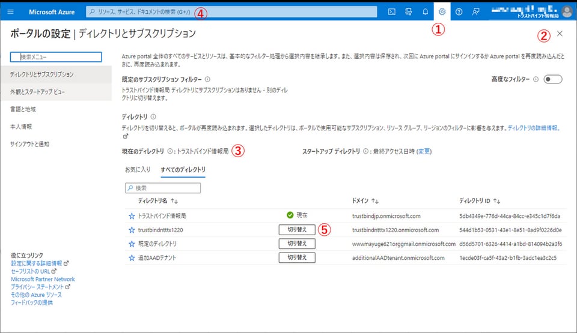Select additionalAADtenant.onmicrosoft.com cell

tap(398, 258)
